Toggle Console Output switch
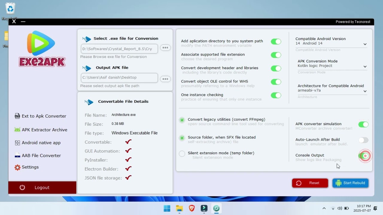The width and height of the screenshot is (383, 215). 363,156
